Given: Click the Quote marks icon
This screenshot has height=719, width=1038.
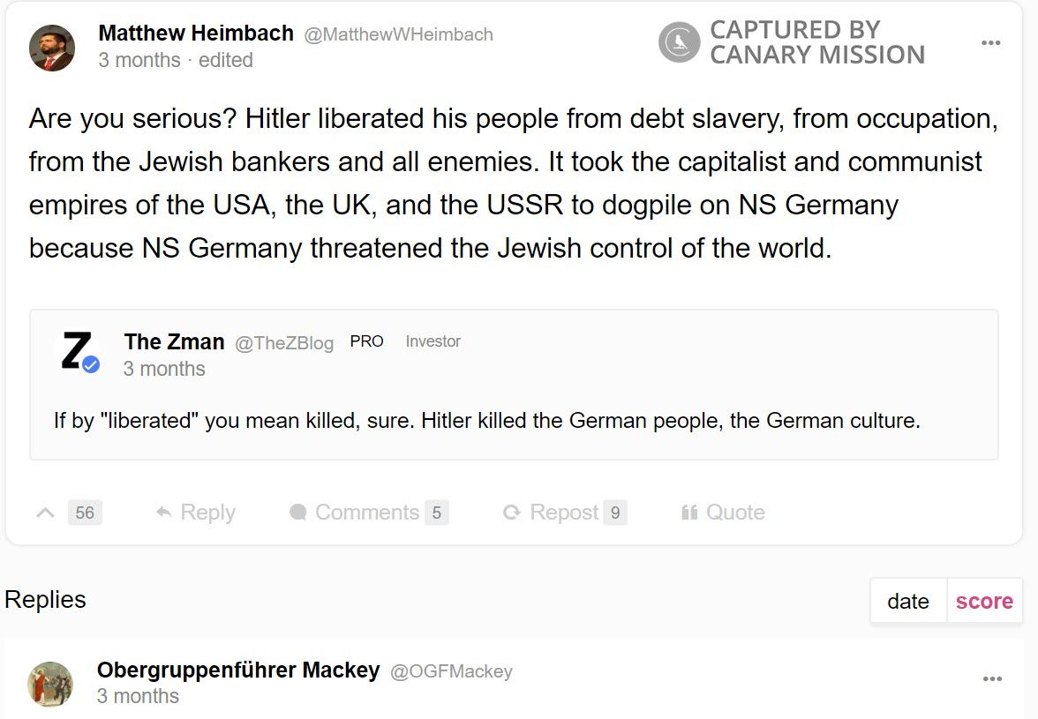Looking at the screenshot, I should click(x=690, y=513).
